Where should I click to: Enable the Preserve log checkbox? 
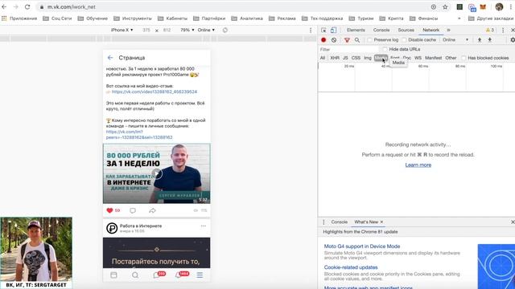click(370, 40)
